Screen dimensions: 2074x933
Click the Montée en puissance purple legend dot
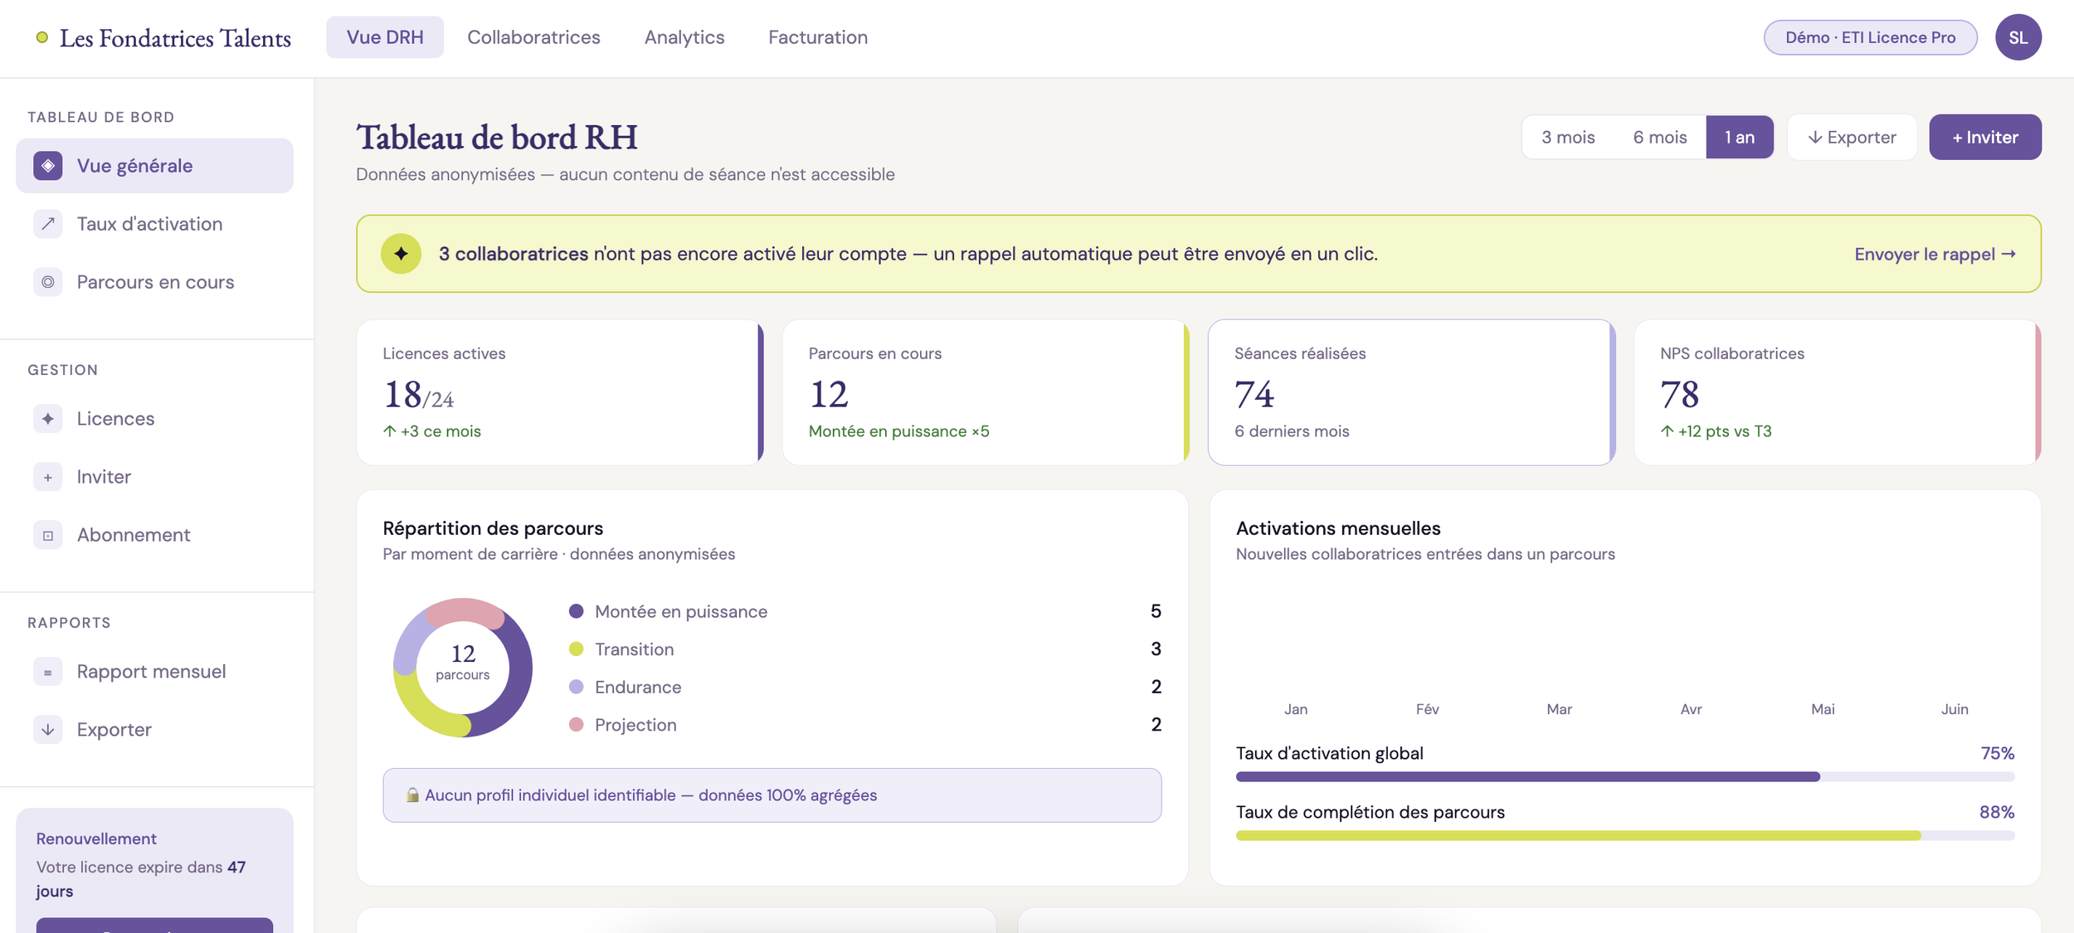tap(576, 611)
